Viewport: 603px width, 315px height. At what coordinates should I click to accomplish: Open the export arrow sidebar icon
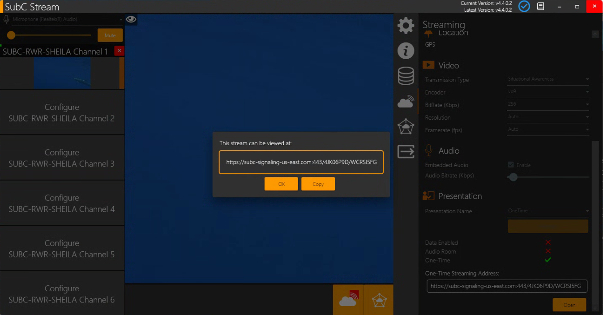point(406,151)
